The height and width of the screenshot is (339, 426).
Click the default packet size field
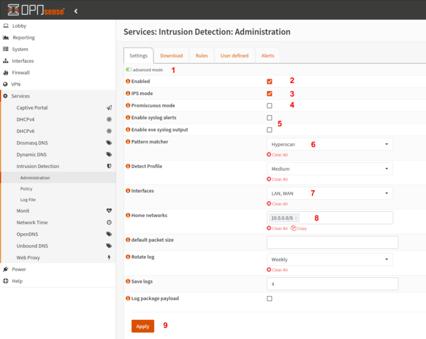pyautogui.click(x=332, y=242)
